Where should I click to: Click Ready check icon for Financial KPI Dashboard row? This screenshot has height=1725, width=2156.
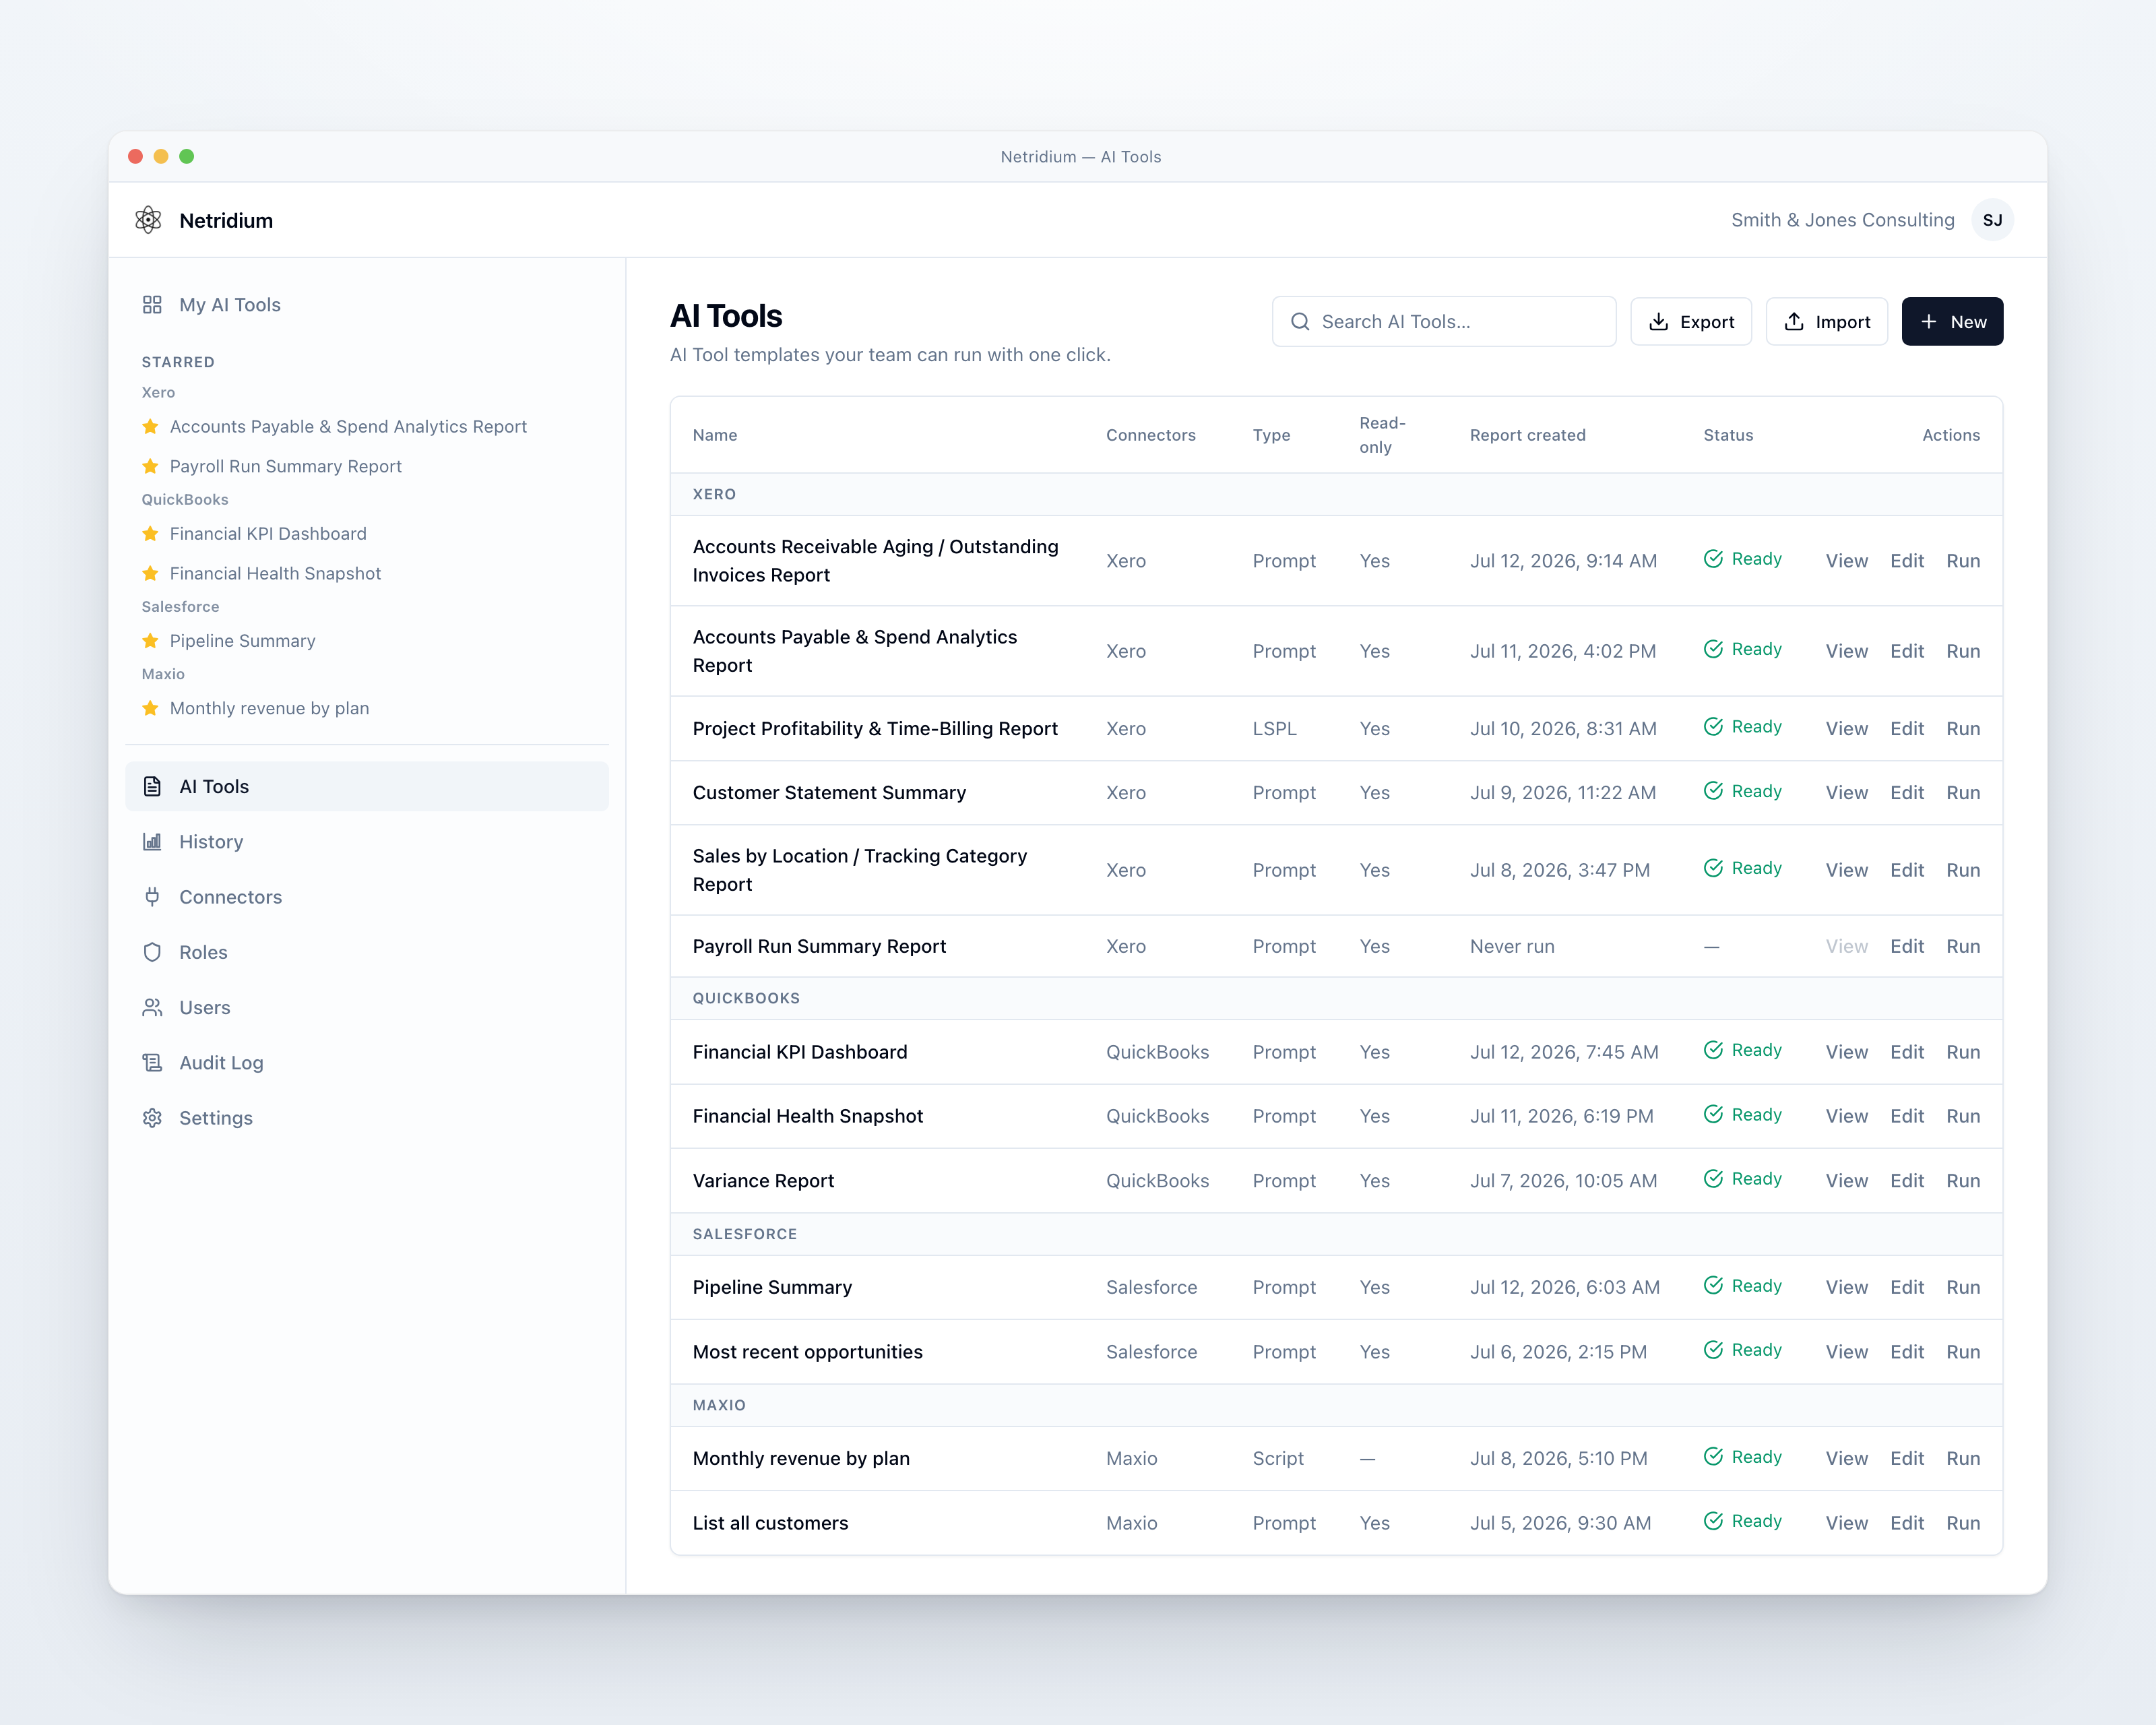(x=1713, y=1050)
